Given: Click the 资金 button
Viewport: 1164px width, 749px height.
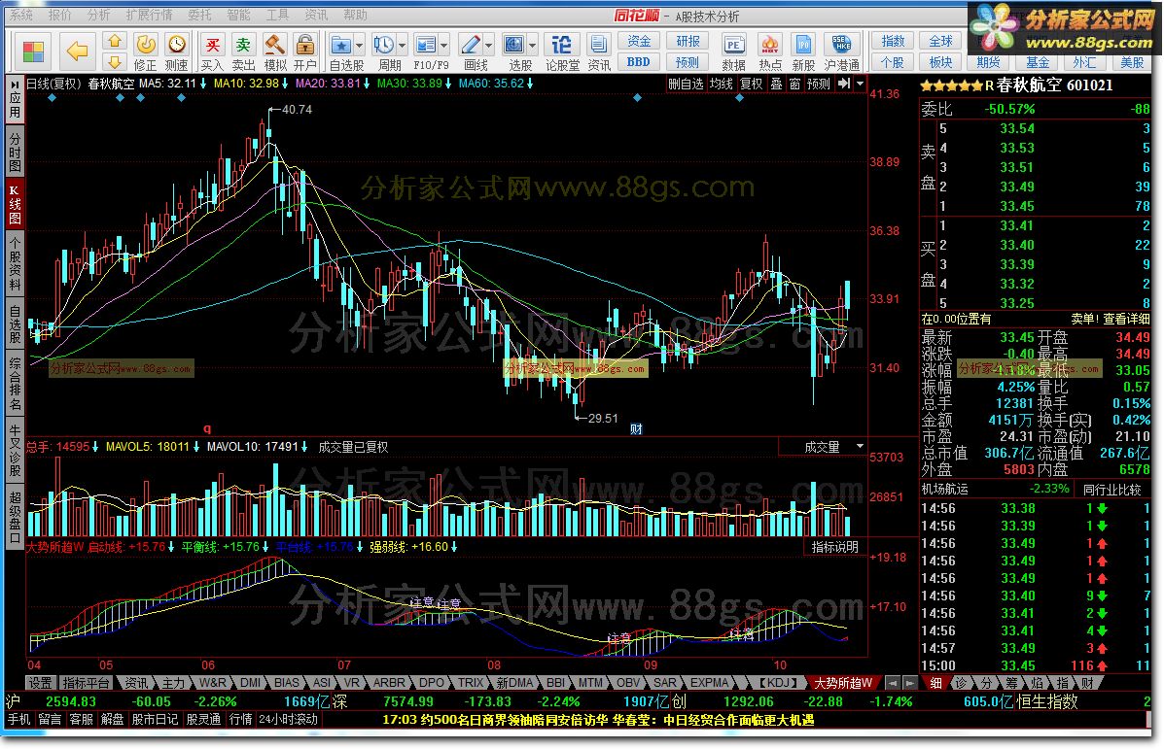Looking at the screenshot, I should [639, 41].
